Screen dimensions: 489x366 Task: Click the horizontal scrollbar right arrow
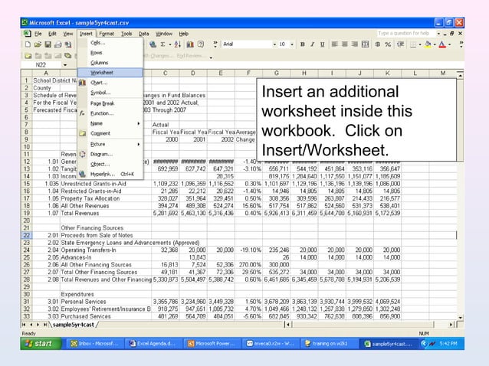451,325
